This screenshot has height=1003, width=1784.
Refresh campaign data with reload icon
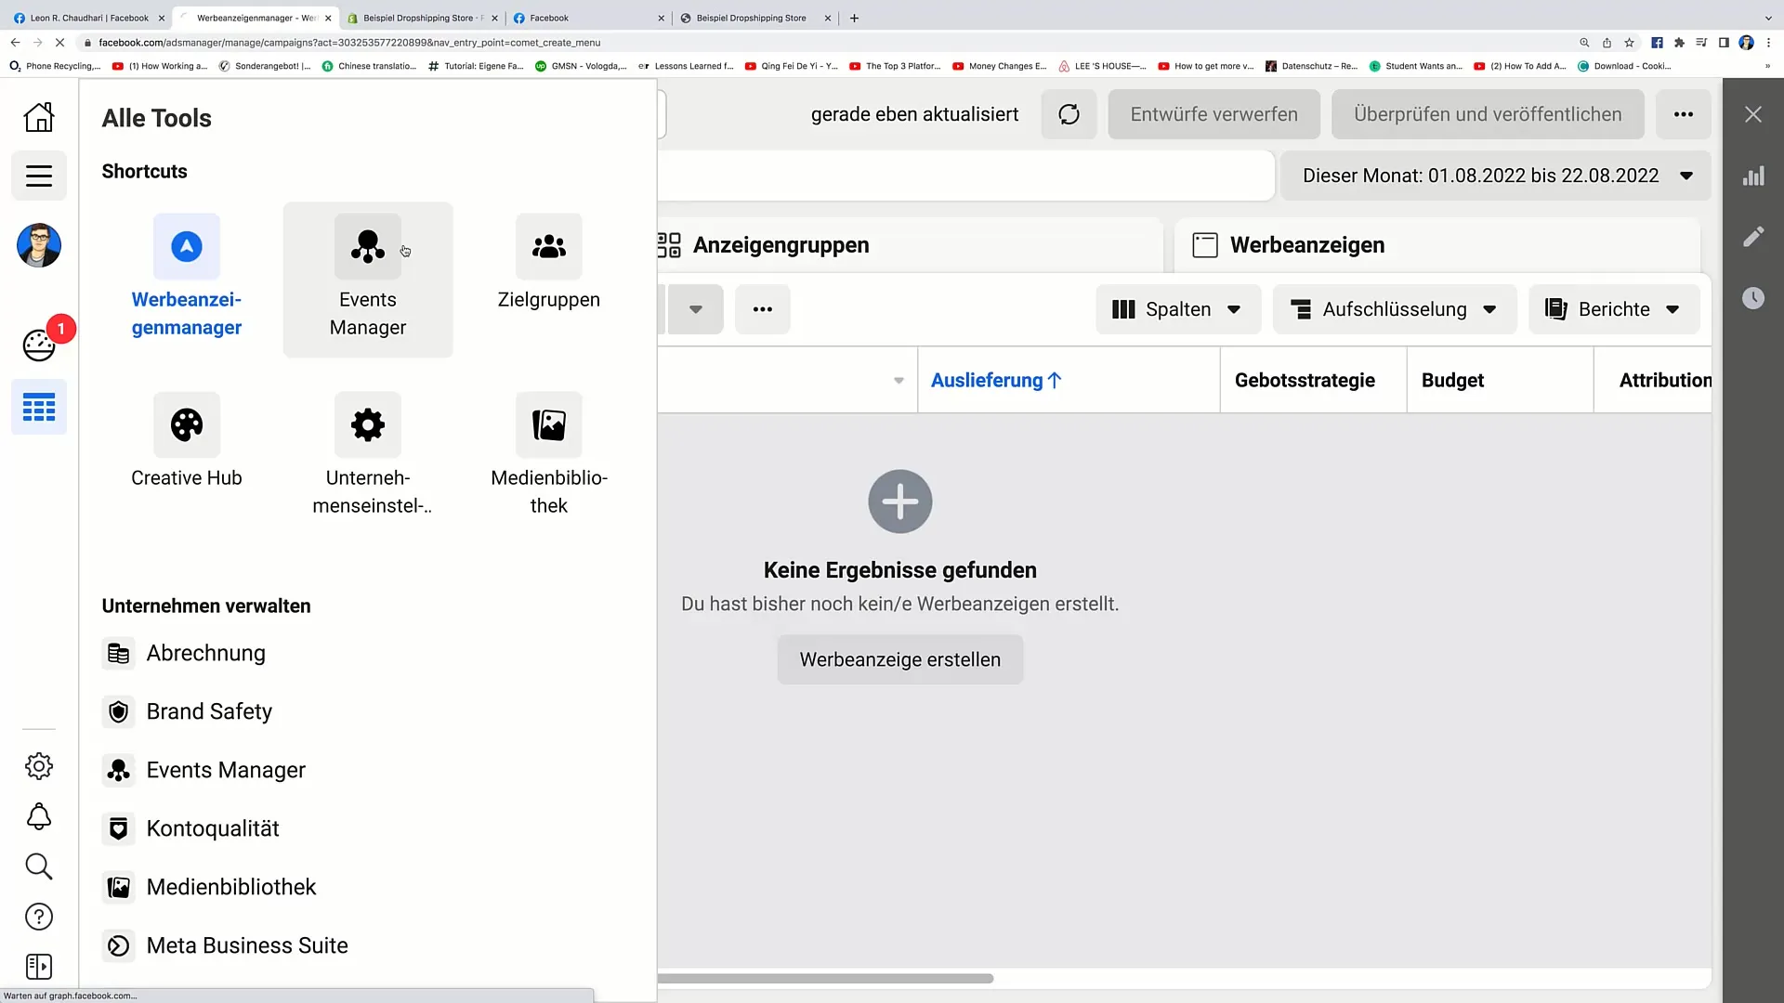(x=1068, y=114)
